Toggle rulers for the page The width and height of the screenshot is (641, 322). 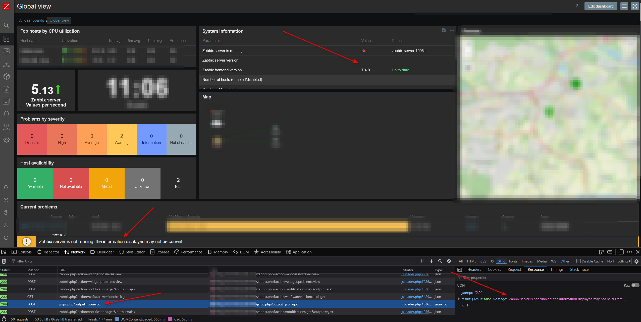(x=602, y=252)
